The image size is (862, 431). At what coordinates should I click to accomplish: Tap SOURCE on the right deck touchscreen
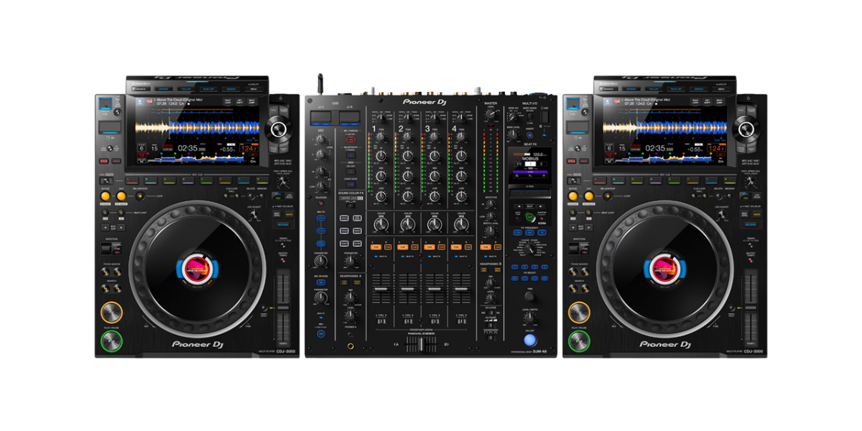click(607, 89)
